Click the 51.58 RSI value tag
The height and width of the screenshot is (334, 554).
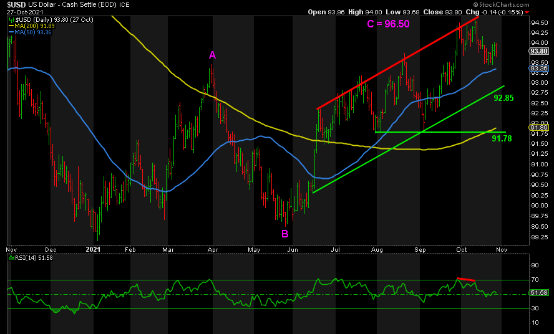(539, 292)
